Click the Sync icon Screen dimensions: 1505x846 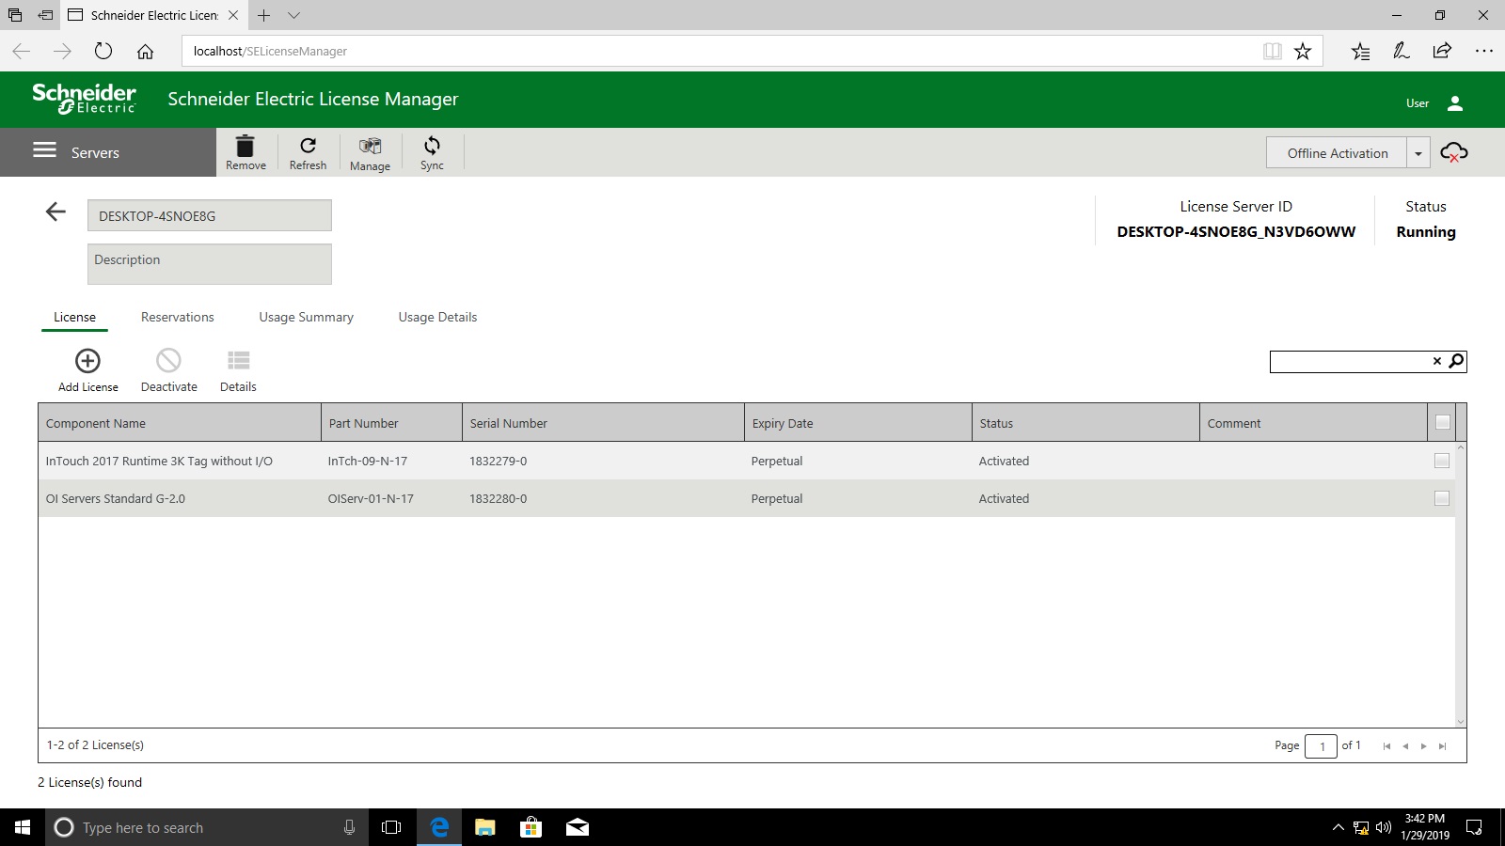click(x=432, y=147)
